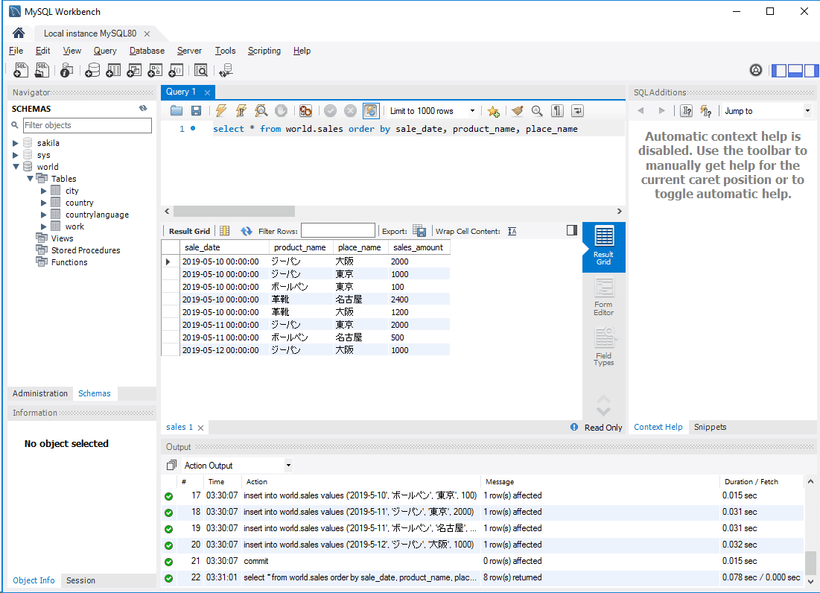Toggle the right sidebar panel view

(x=811, y=70)
